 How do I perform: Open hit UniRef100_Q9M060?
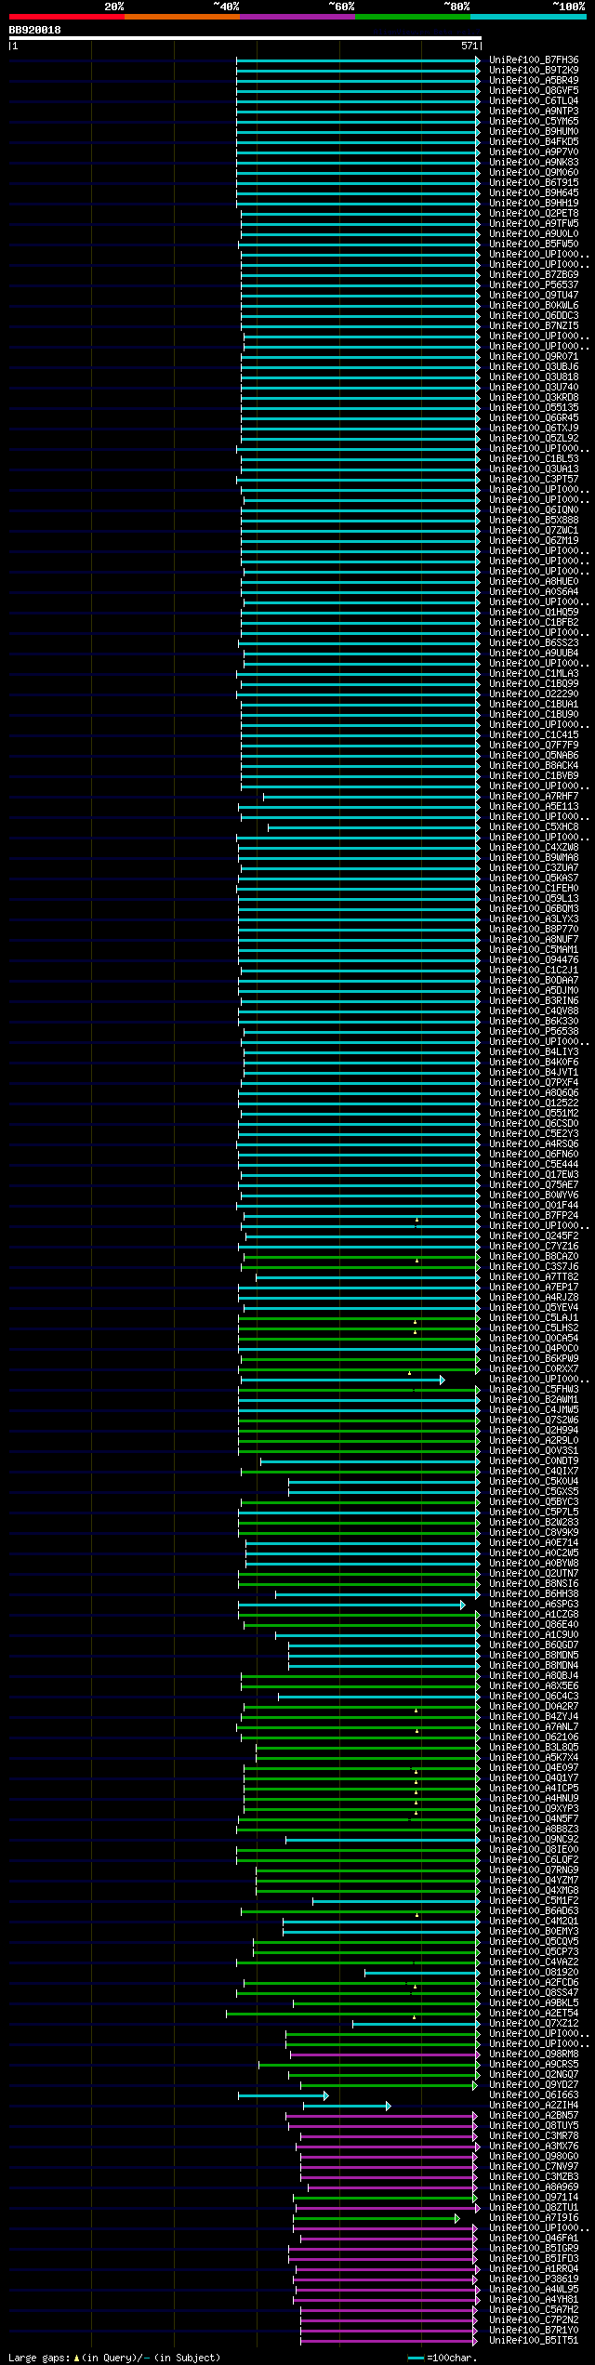coord(534,172)
